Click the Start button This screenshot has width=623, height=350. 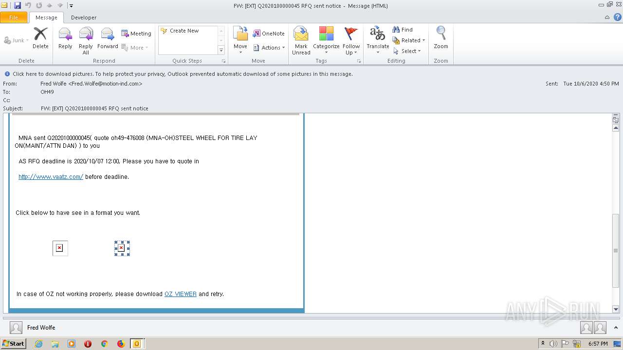click(x=13, y=343)
